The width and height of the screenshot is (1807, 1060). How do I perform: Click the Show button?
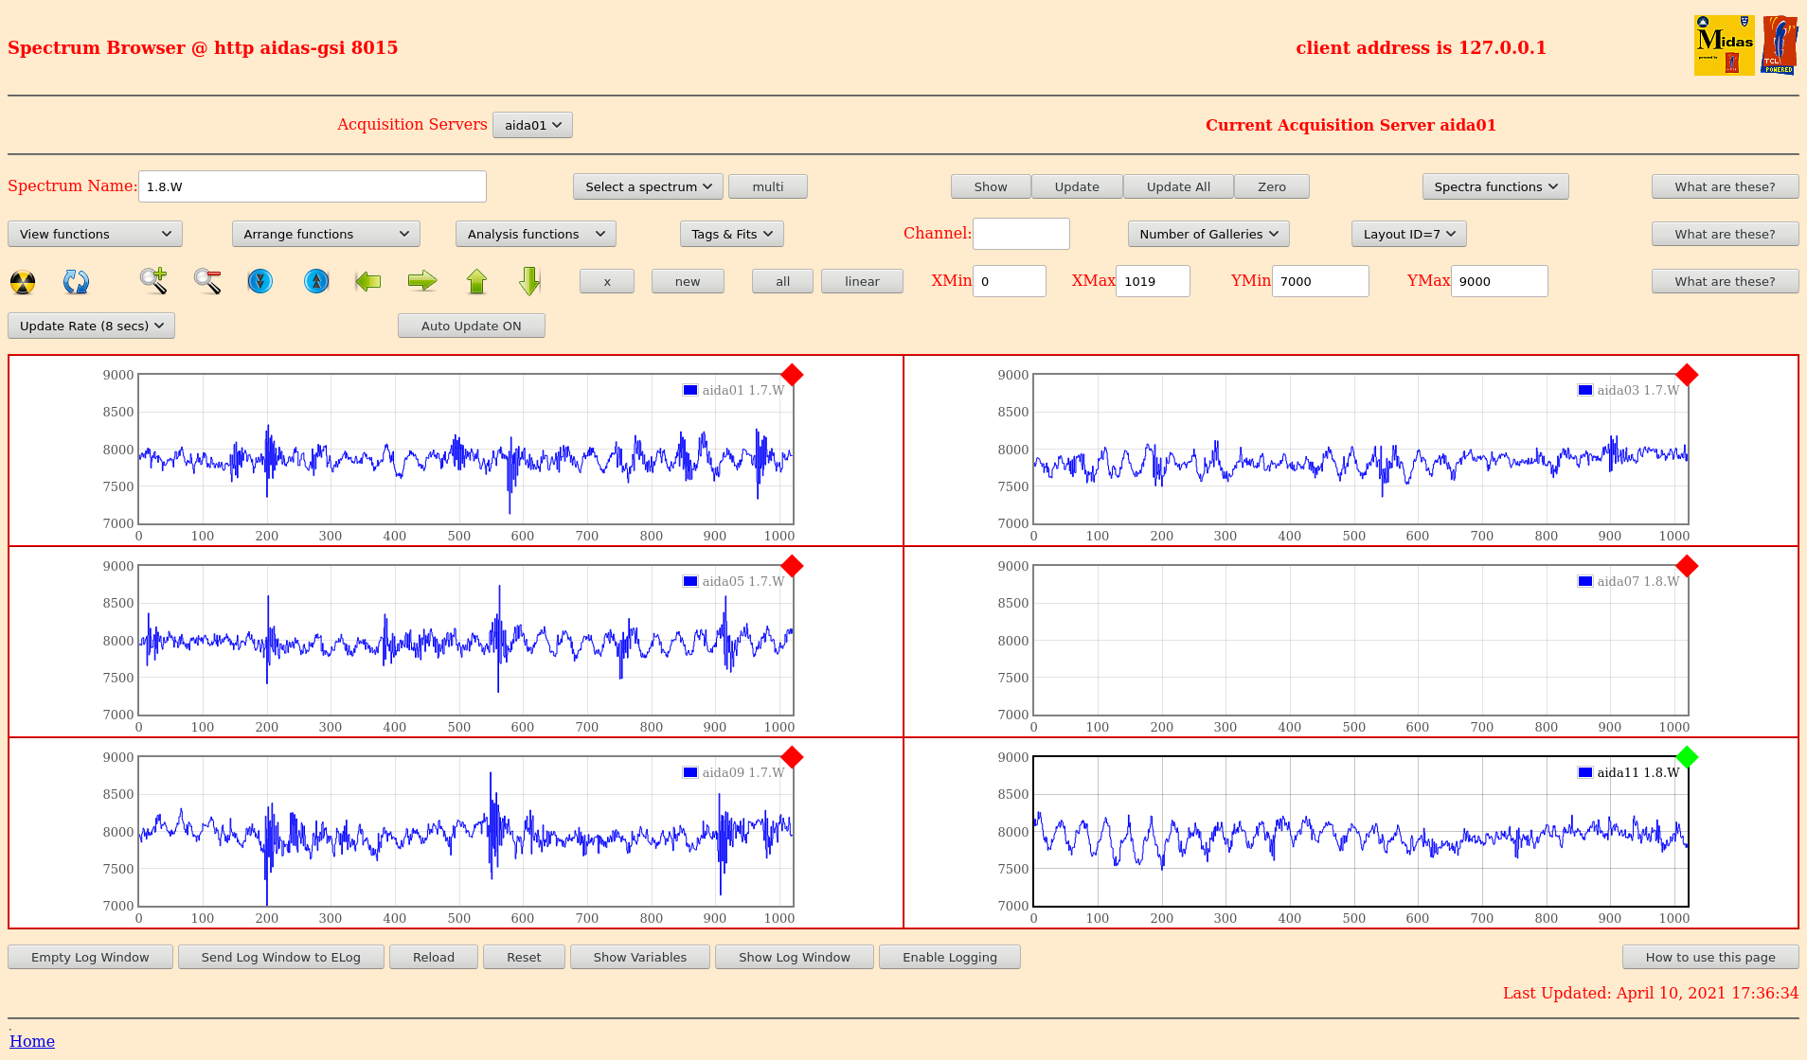coord(991,186)
